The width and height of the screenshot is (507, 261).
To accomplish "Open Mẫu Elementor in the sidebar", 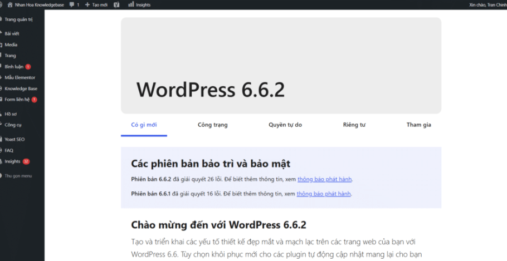I will tap(20, 77).
